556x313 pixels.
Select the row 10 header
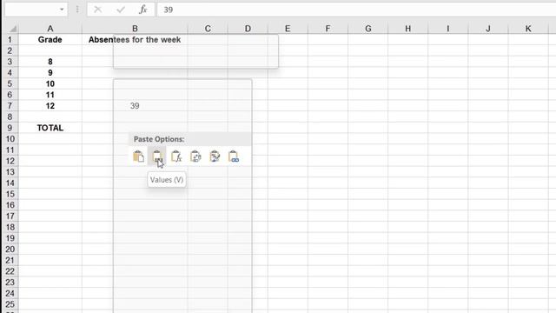10,139
